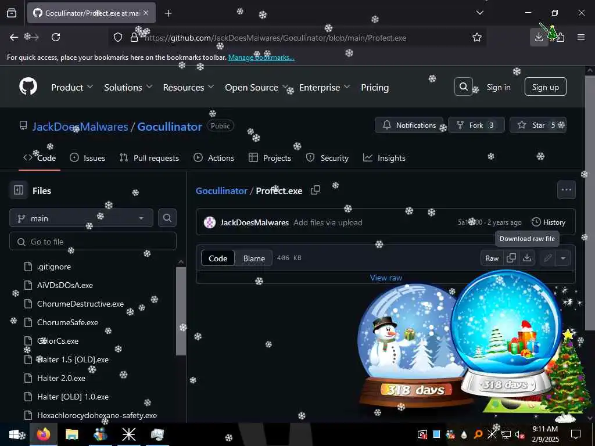The height and width of the screenshot is (446, 595).
Task: Click the View raw link
Action: click(x=386, y=278)
